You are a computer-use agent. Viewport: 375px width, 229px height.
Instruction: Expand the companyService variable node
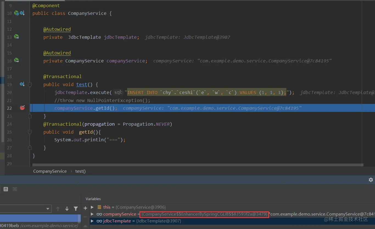coord(92,214)
